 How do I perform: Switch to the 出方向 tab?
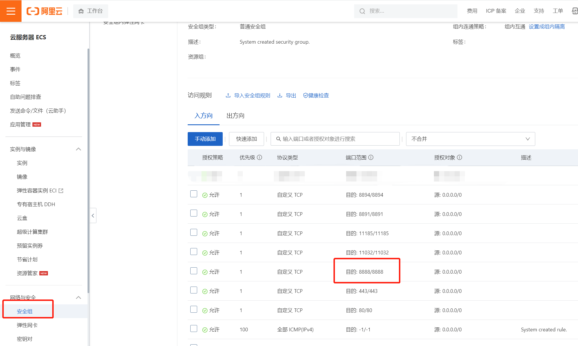[235, 116]
